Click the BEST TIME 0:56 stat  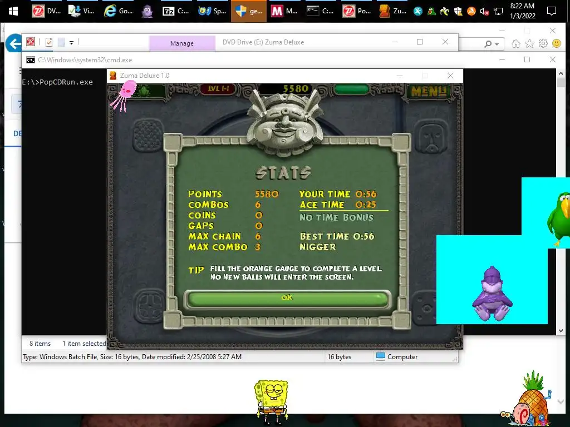point(337,236)
